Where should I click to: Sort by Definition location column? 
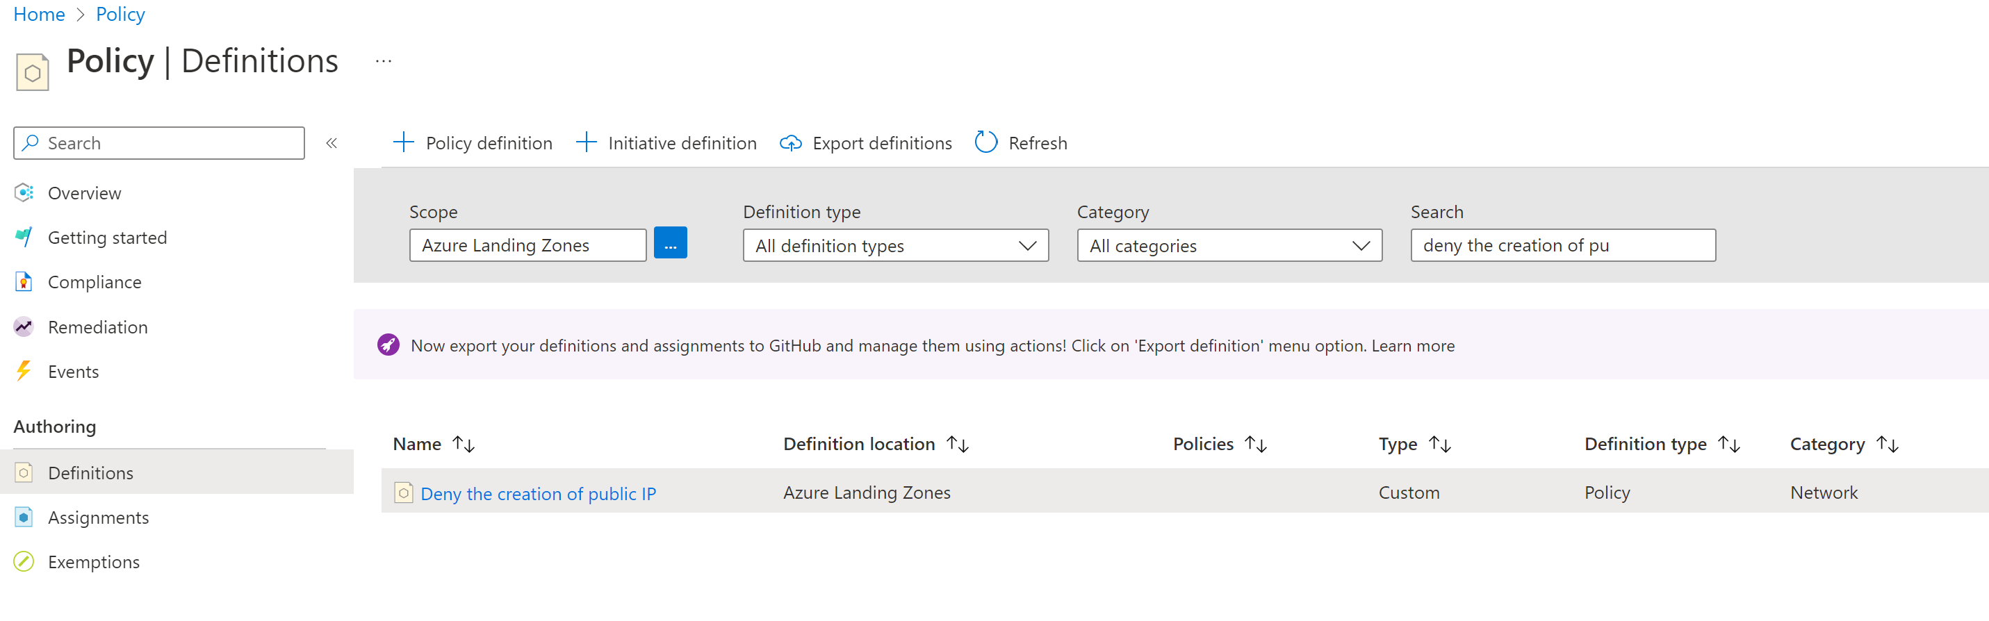958,445
